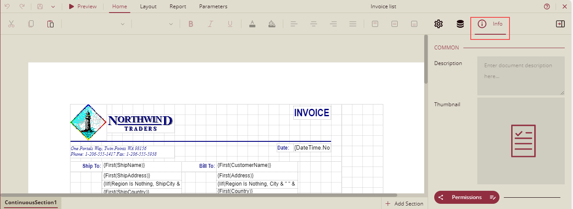Click the help question mark icon
Screen dimensions: 573x209
(x=547, y=7)
